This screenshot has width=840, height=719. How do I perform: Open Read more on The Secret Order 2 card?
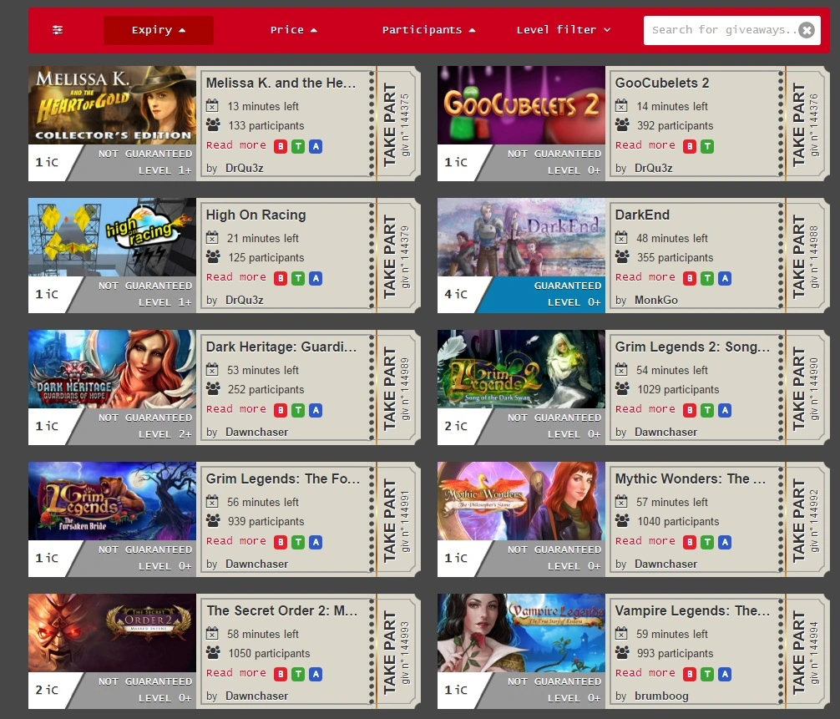click(236, 672)
